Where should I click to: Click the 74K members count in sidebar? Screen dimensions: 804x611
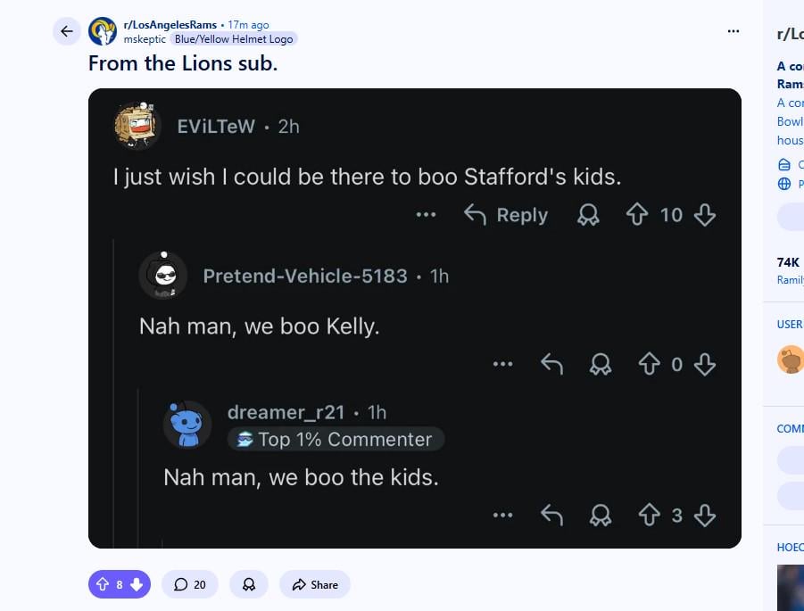(x=786, y=262)
